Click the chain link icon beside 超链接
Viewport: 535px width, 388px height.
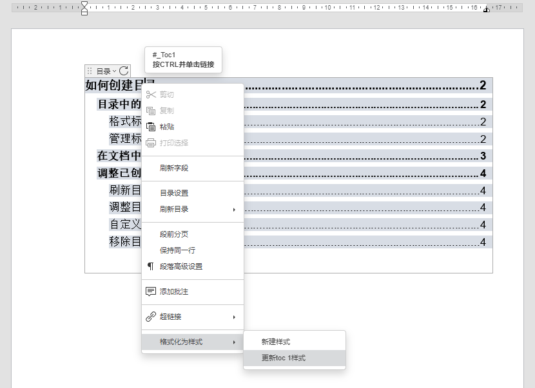(x=151, y=317)
